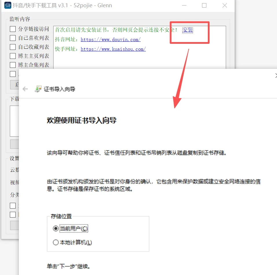Image resolution: width=277 pixels, height=275 pixels.
Task: Click the 证书导入向导 title text
Action: 60,89
